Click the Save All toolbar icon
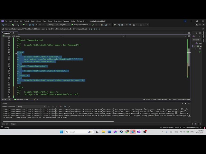The height and width of the screenshot is (154, 206). coord(33,25)
